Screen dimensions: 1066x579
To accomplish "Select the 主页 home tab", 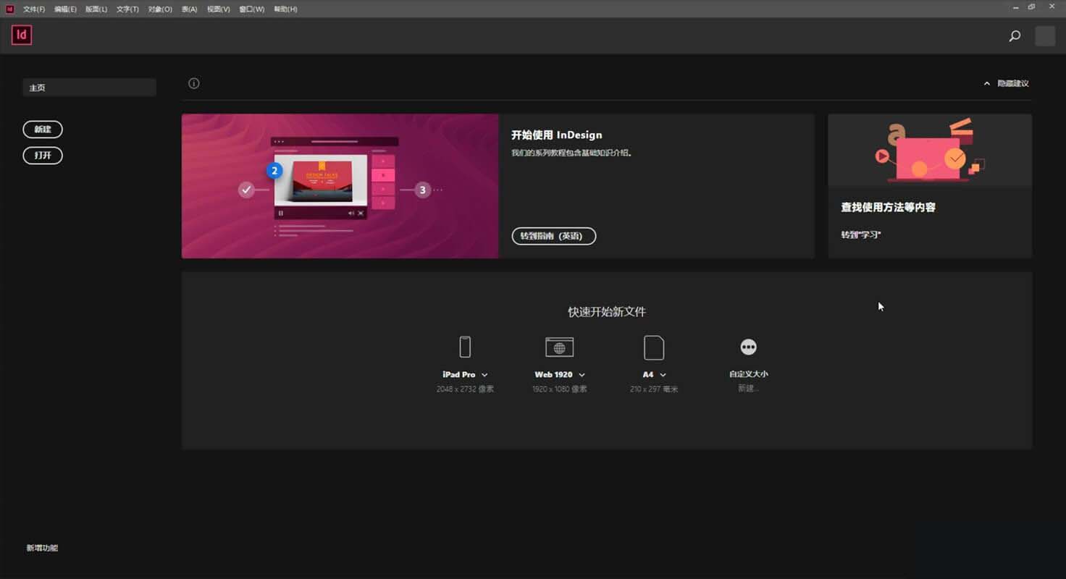I will coord(90,88).
